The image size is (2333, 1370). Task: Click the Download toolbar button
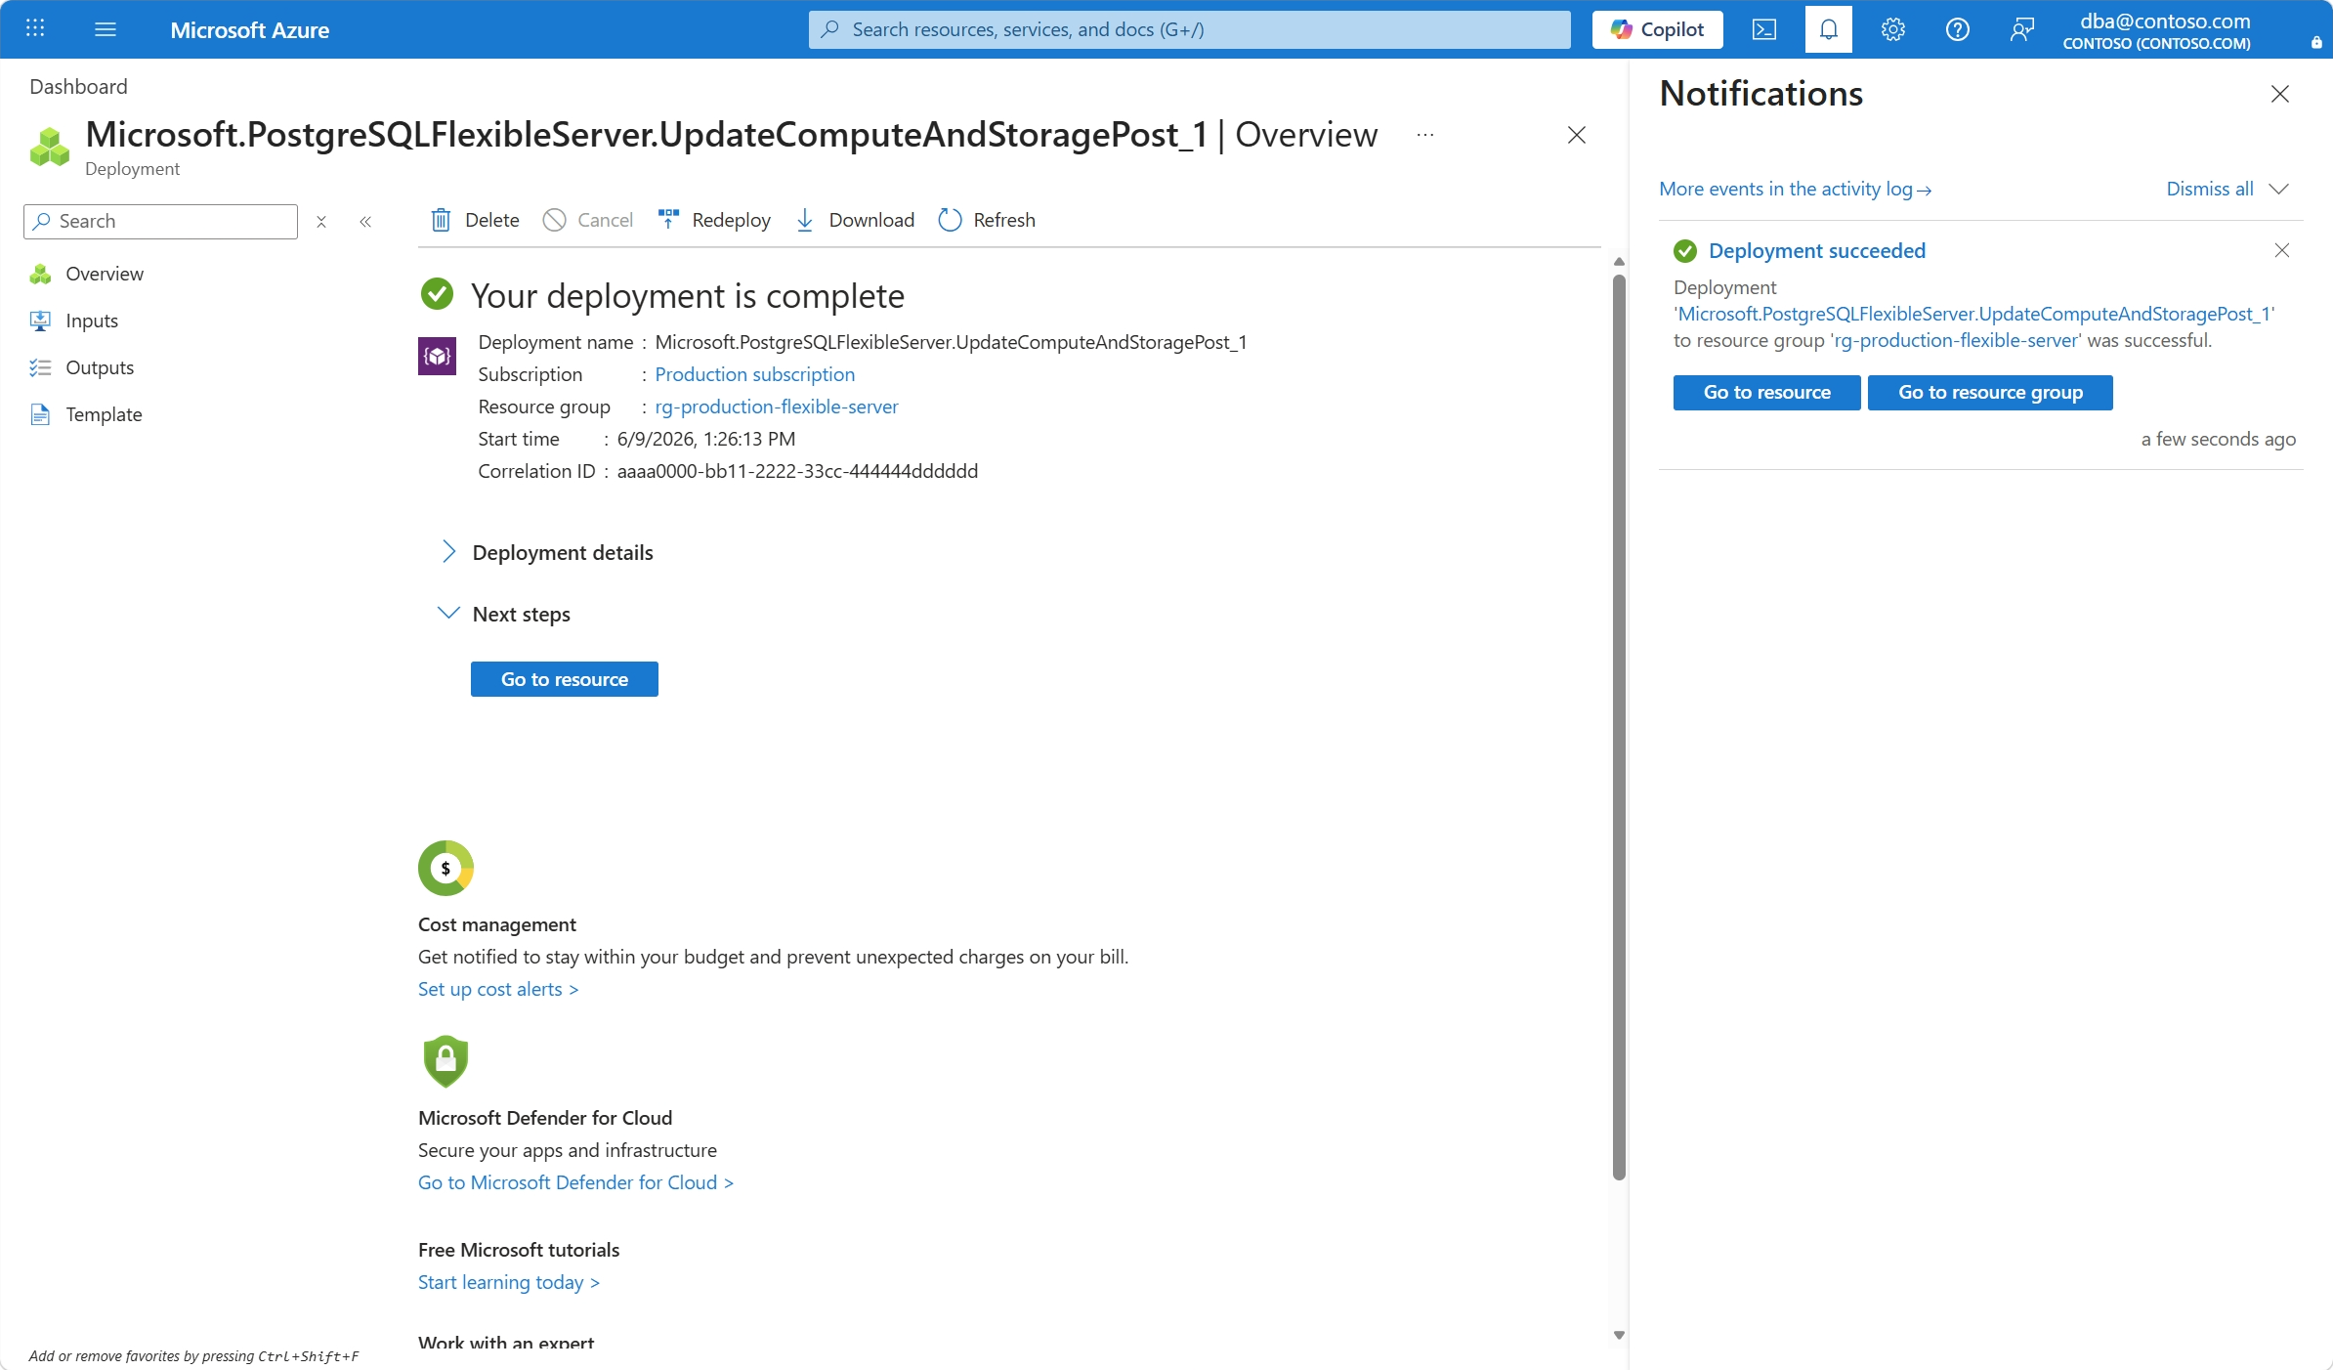tap(855, 220)
